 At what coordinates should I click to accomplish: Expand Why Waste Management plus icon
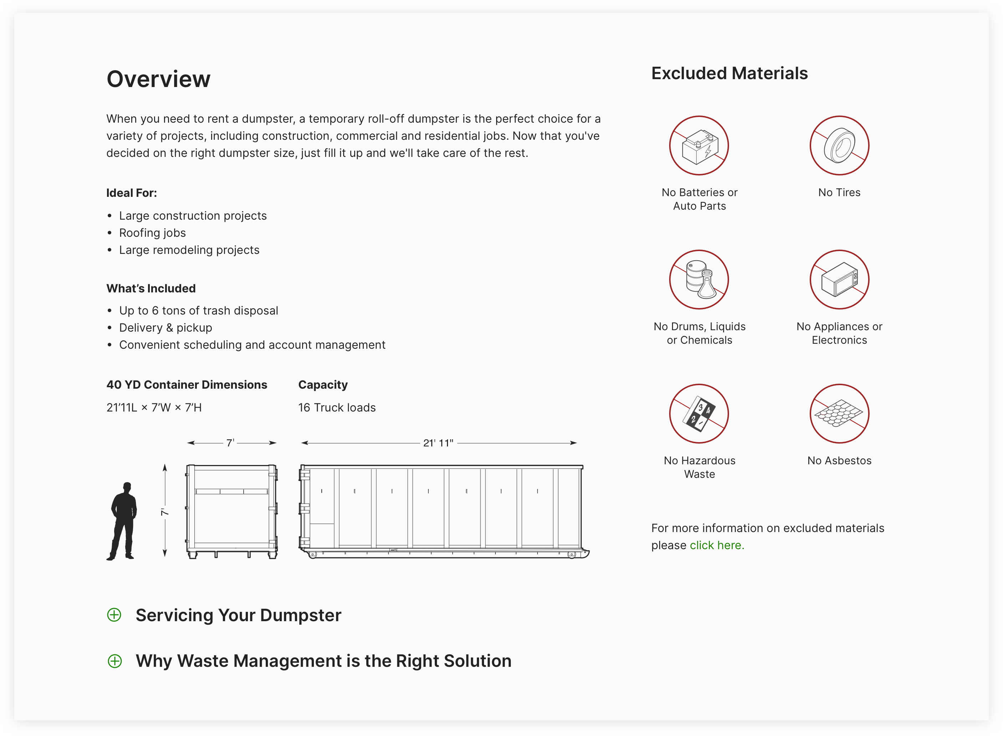click(114, 661)
